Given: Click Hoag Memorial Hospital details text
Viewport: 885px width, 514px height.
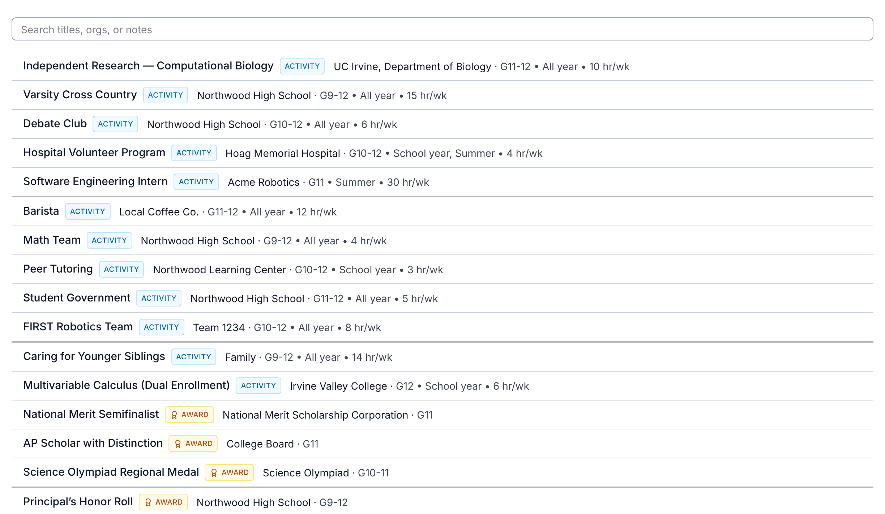Looking at the screenshot, I should [x=384, y=153].
